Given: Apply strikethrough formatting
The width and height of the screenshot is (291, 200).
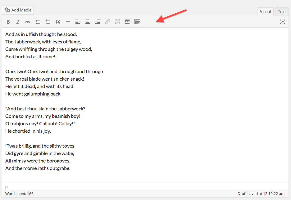Looking at the screenshot, I should [28, 22].
